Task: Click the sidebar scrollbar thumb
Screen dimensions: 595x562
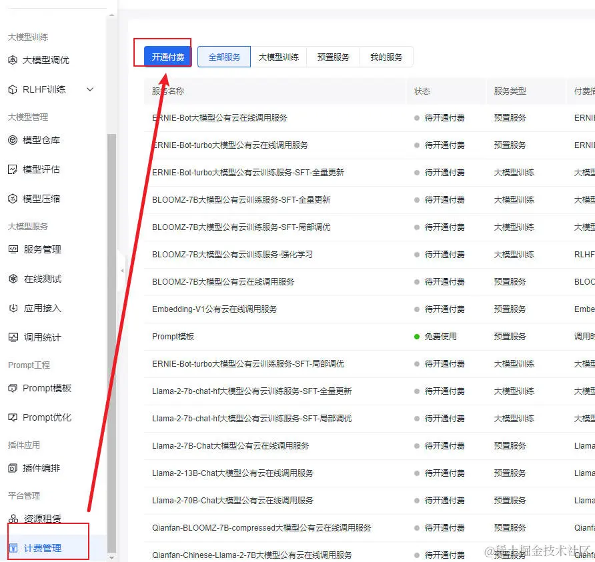Action: click(111, 343)
